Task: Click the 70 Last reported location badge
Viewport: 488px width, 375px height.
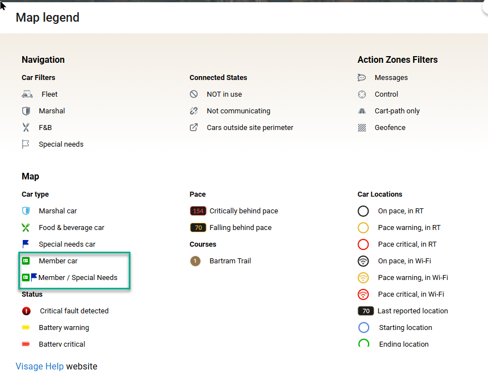Action: [x=366, y=311]
